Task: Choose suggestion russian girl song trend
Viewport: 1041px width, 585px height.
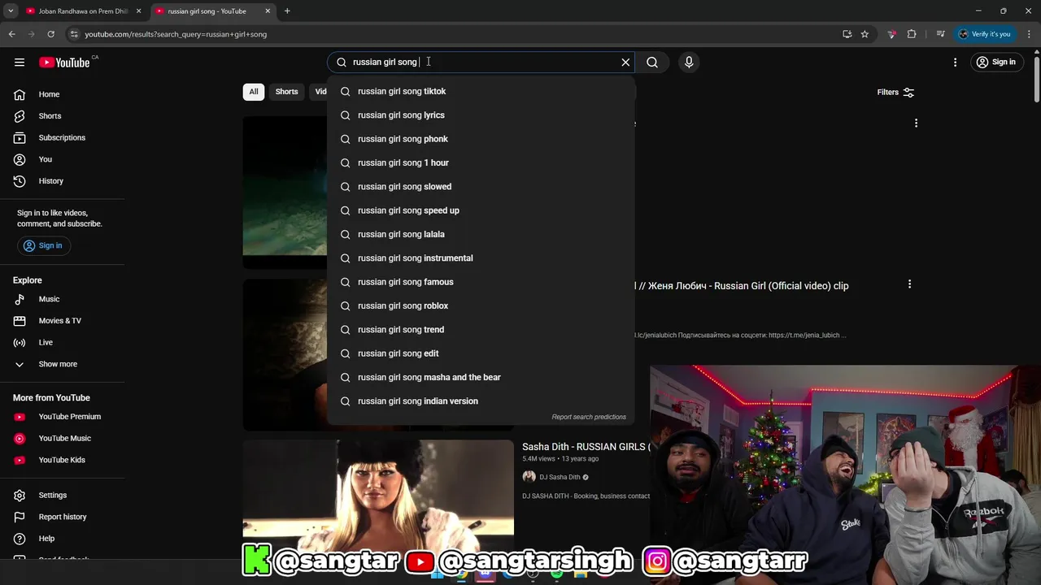Action: (481, 330)
